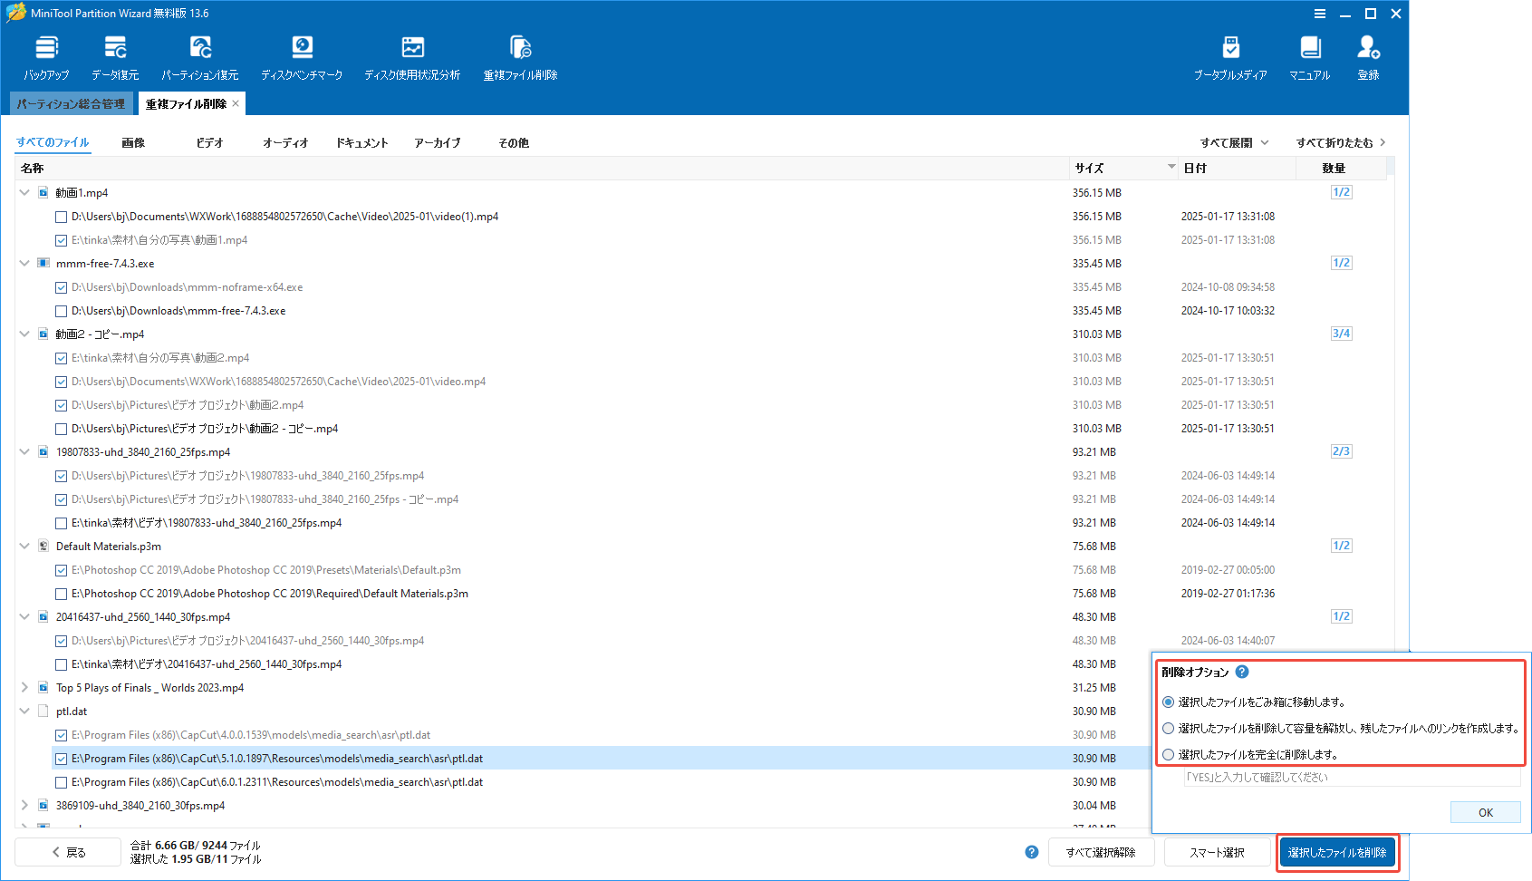
Task: Select 選択したファイルを完全に削除します radio option
Action: click(1168, 754)
